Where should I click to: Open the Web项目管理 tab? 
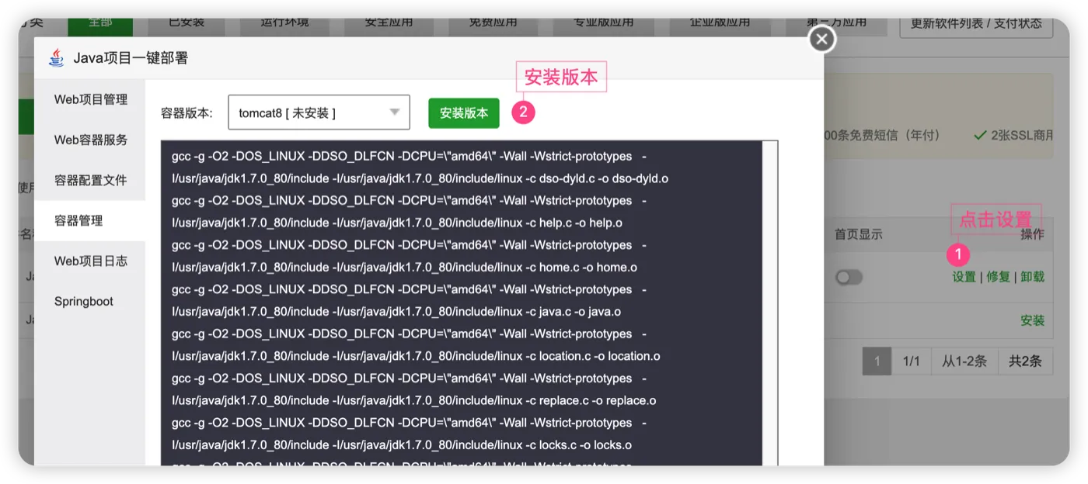coord(90,99)
